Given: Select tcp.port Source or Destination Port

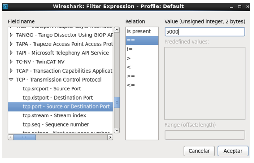Looking at the screenshot, I should coord(66,107).
